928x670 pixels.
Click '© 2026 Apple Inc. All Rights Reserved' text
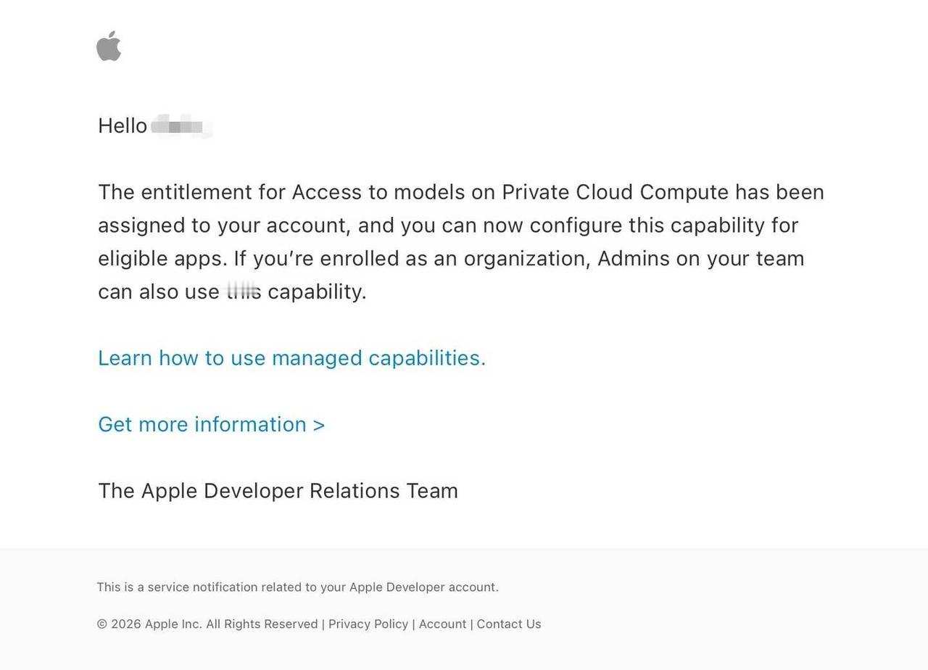coord(207,624)
